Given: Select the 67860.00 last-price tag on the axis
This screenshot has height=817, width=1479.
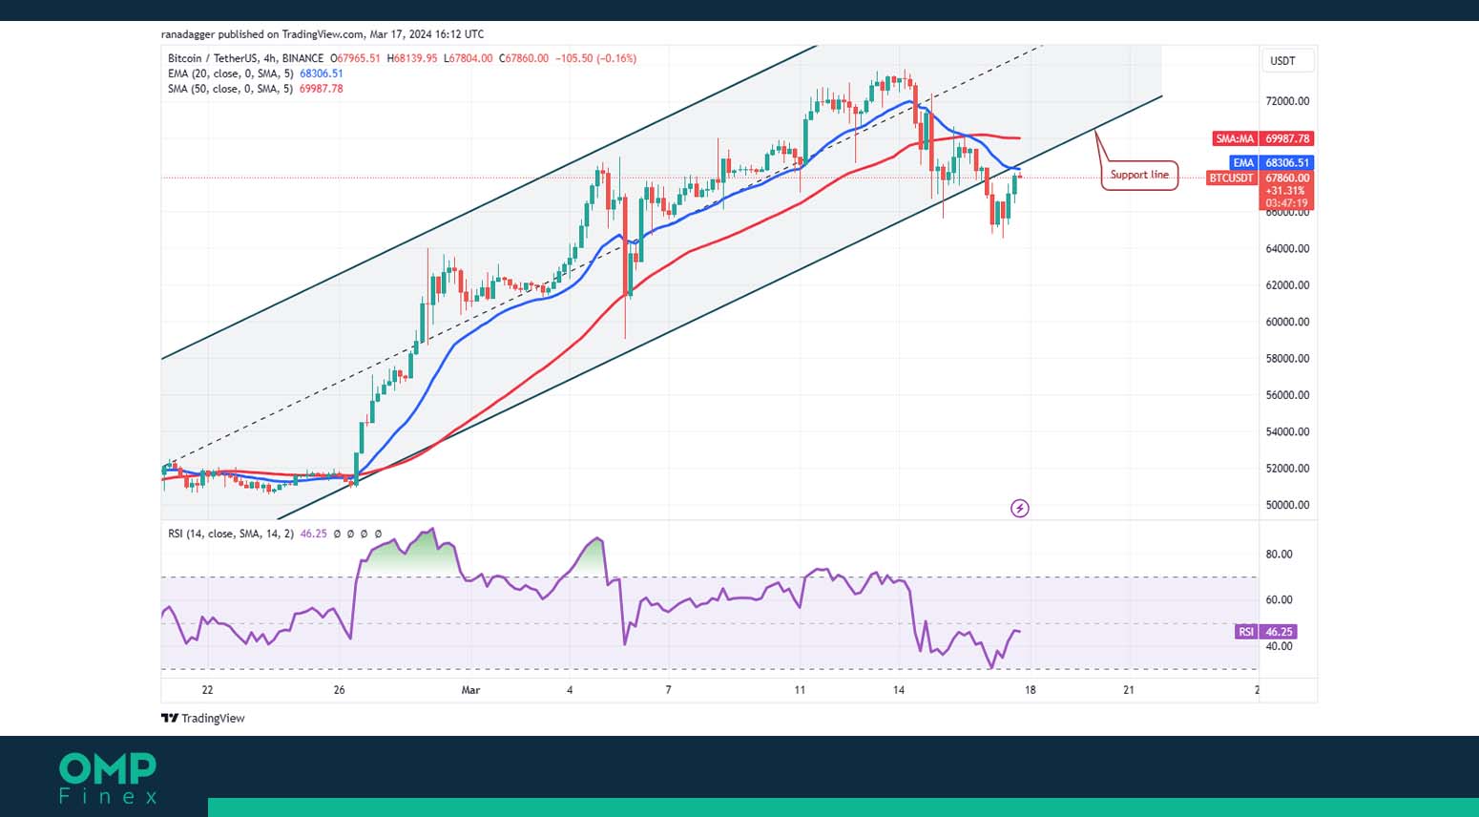Looking at the screenshot, I should tap(1287, 178).
